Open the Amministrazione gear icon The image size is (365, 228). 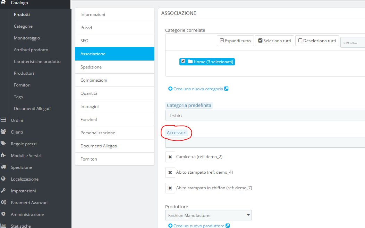[5, 214]
